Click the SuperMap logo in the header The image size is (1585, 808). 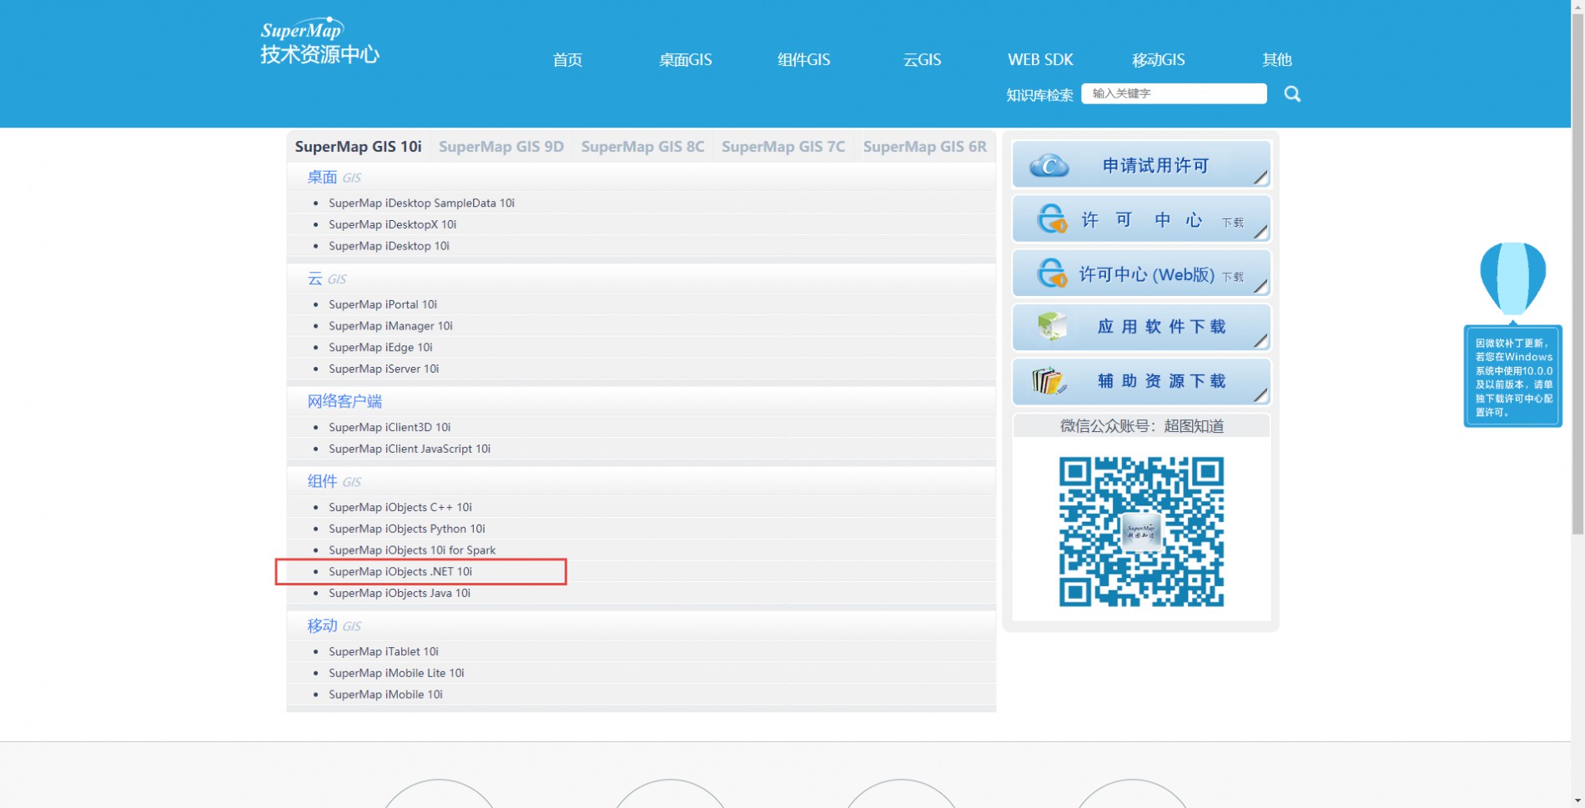pyautogui.click(x=320, y=41)
